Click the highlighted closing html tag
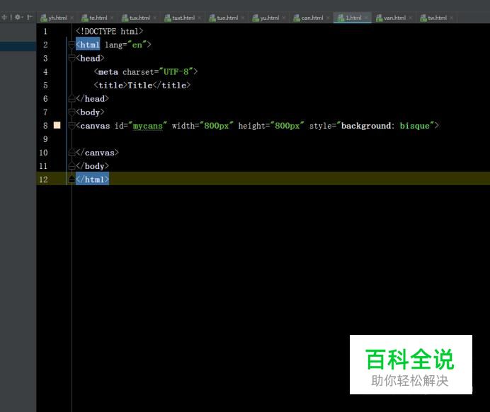490x412 pixels. pos(92,179)
